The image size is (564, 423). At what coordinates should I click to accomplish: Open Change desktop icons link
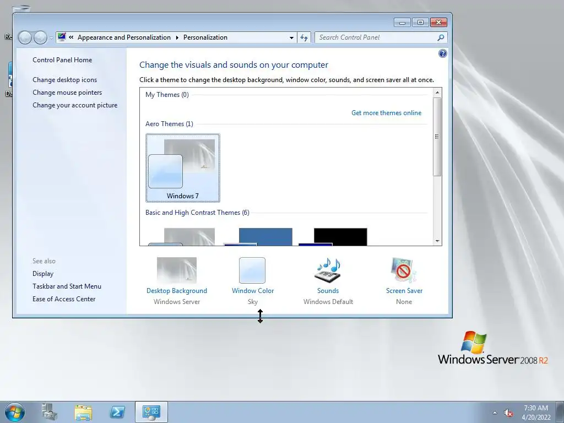pos(65,80)
